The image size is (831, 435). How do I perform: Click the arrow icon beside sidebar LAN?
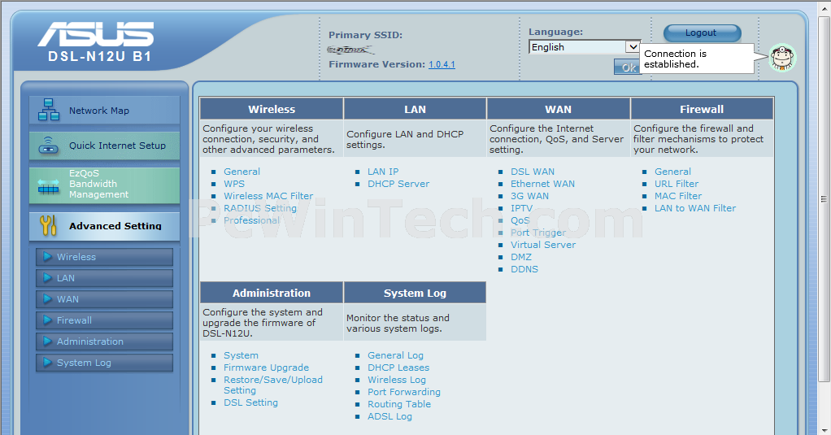(47, 277)
